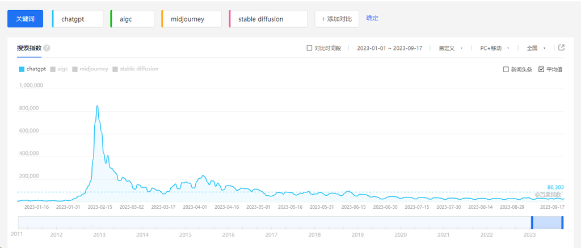Screen dimensions: 581x248
Task: Click the 2016 year label under timeline
Action: pyautogui.click(x=228, y=234)
